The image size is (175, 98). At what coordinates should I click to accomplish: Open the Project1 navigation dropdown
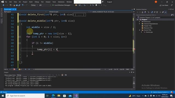[25, 12]
